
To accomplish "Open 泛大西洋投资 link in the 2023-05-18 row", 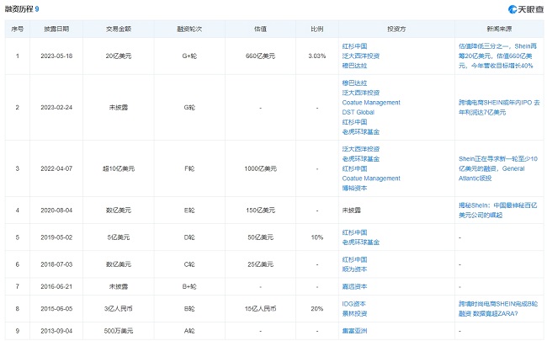I will pos(361,56).
